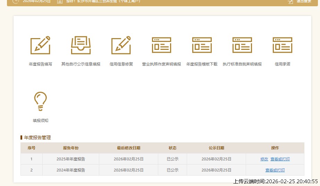The width and height of the screenshot is (320, 186).
Task: Click the 年度报告填写 label
Action: pos(40,64)
